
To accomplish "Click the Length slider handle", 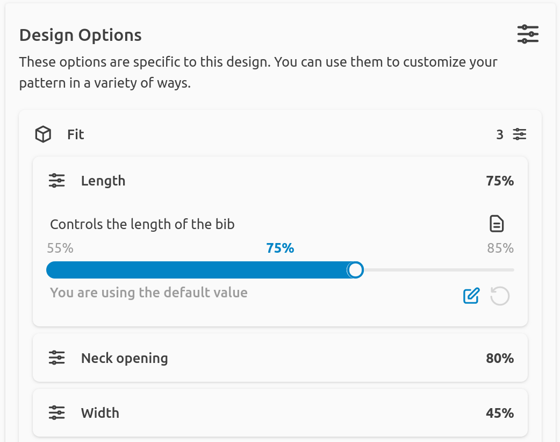I will point(355,269).
